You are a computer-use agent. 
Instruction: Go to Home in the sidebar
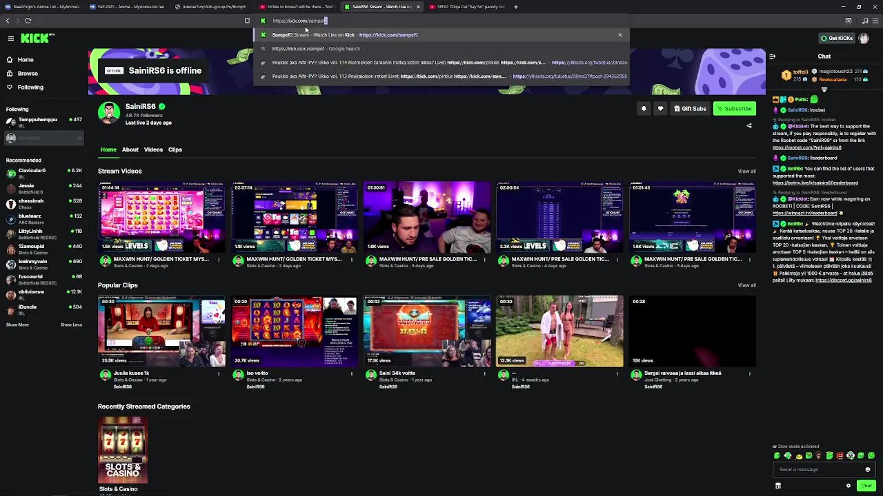(26, 60)
